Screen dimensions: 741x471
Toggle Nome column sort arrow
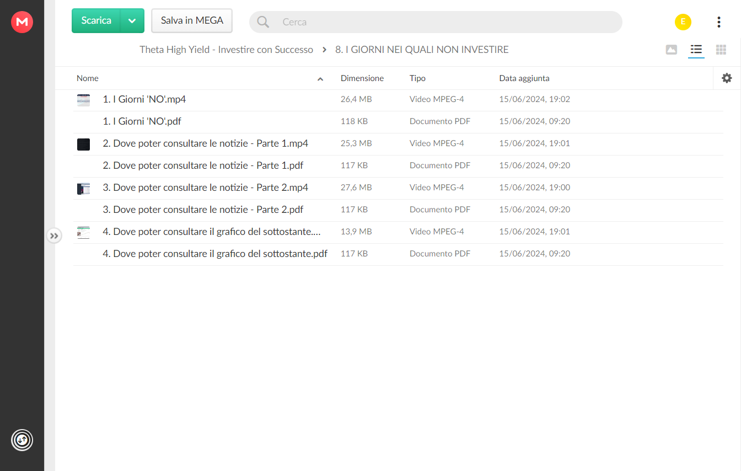320,79
